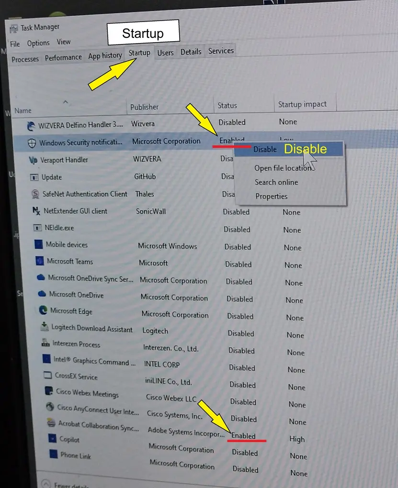Select the Cisco Webex Meetings row name
The width and height of the screenshot is (398, 488).
[87, 393]
